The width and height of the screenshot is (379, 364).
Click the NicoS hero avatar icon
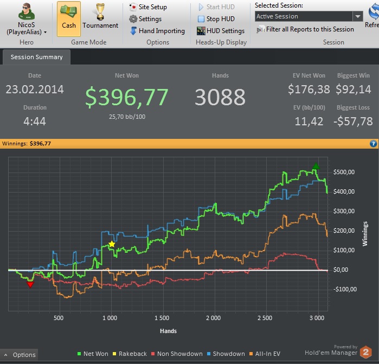[27, 11]
